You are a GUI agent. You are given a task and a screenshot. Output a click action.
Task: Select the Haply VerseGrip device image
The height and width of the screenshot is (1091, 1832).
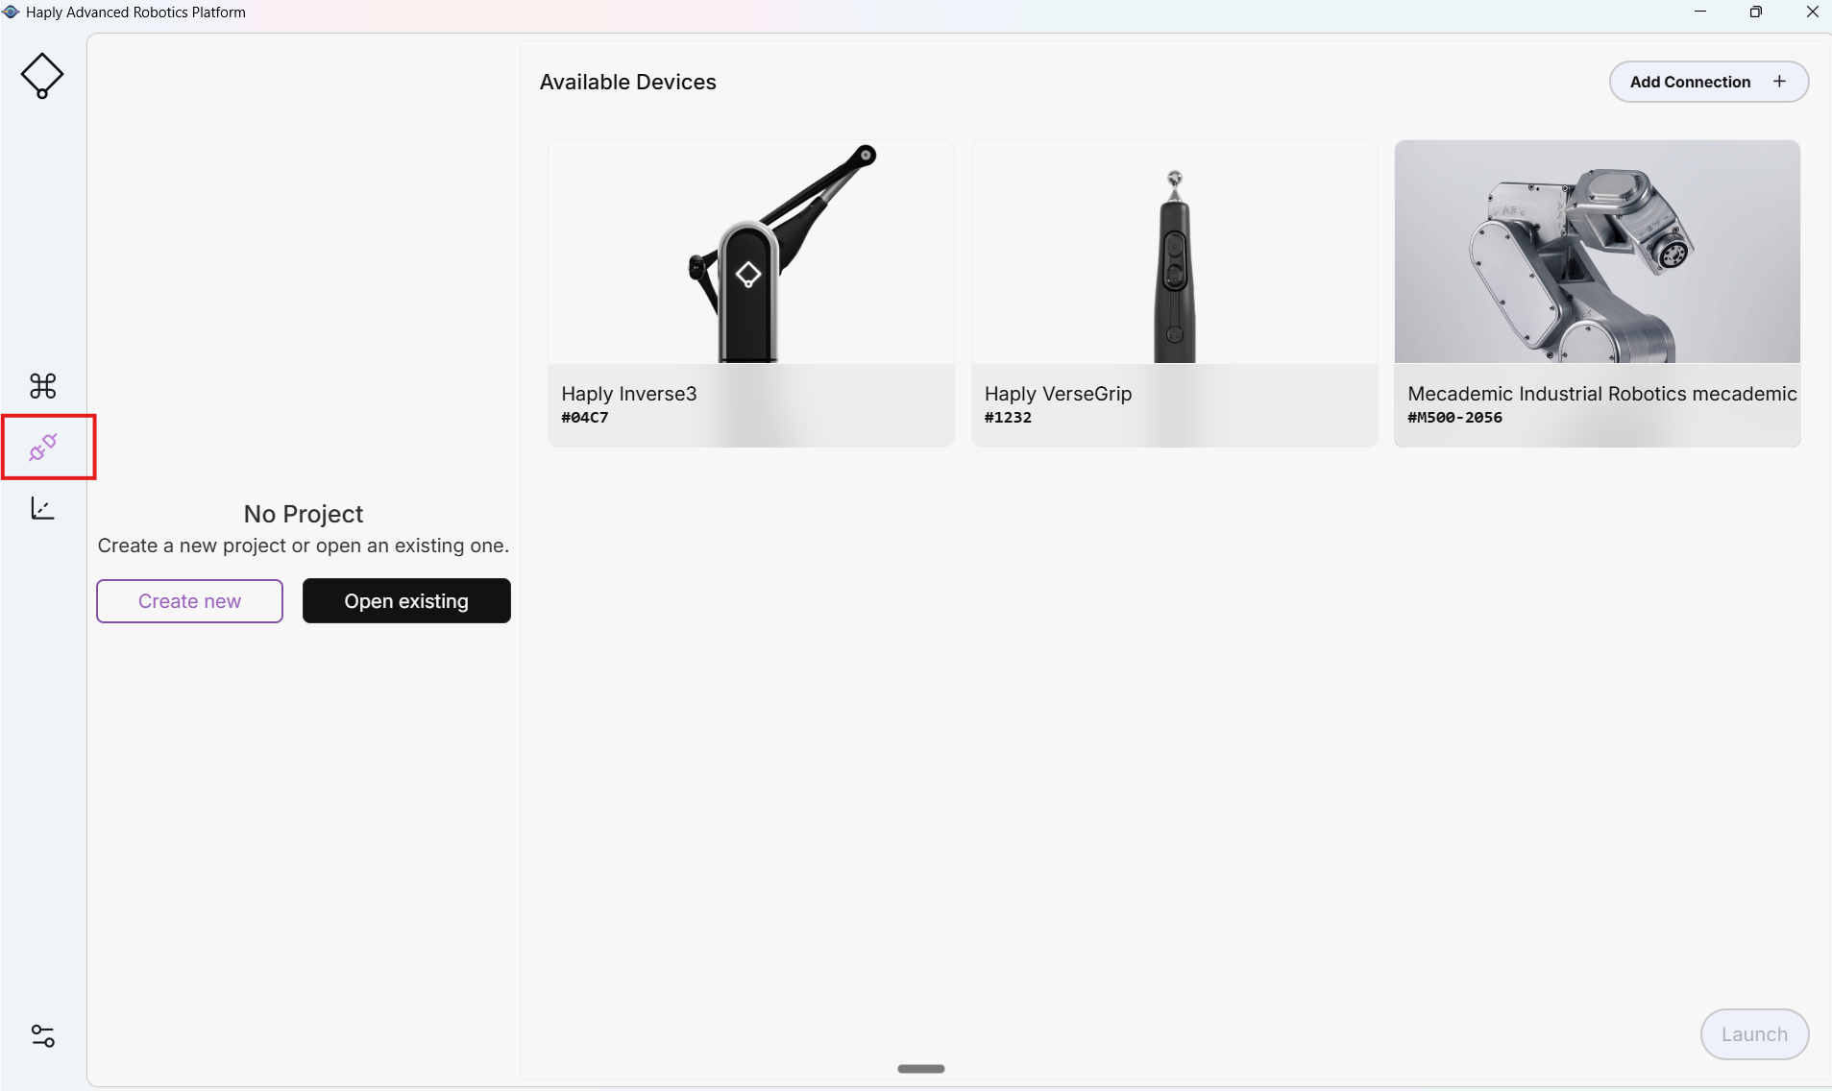1174,252
